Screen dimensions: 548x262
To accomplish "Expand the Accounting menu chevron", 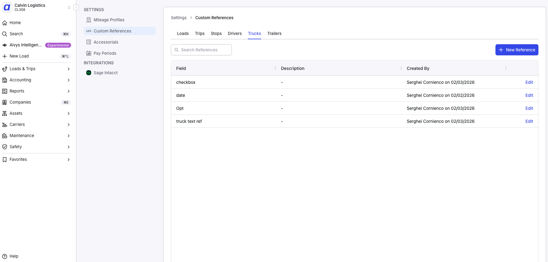I will [x=69, y=80].
